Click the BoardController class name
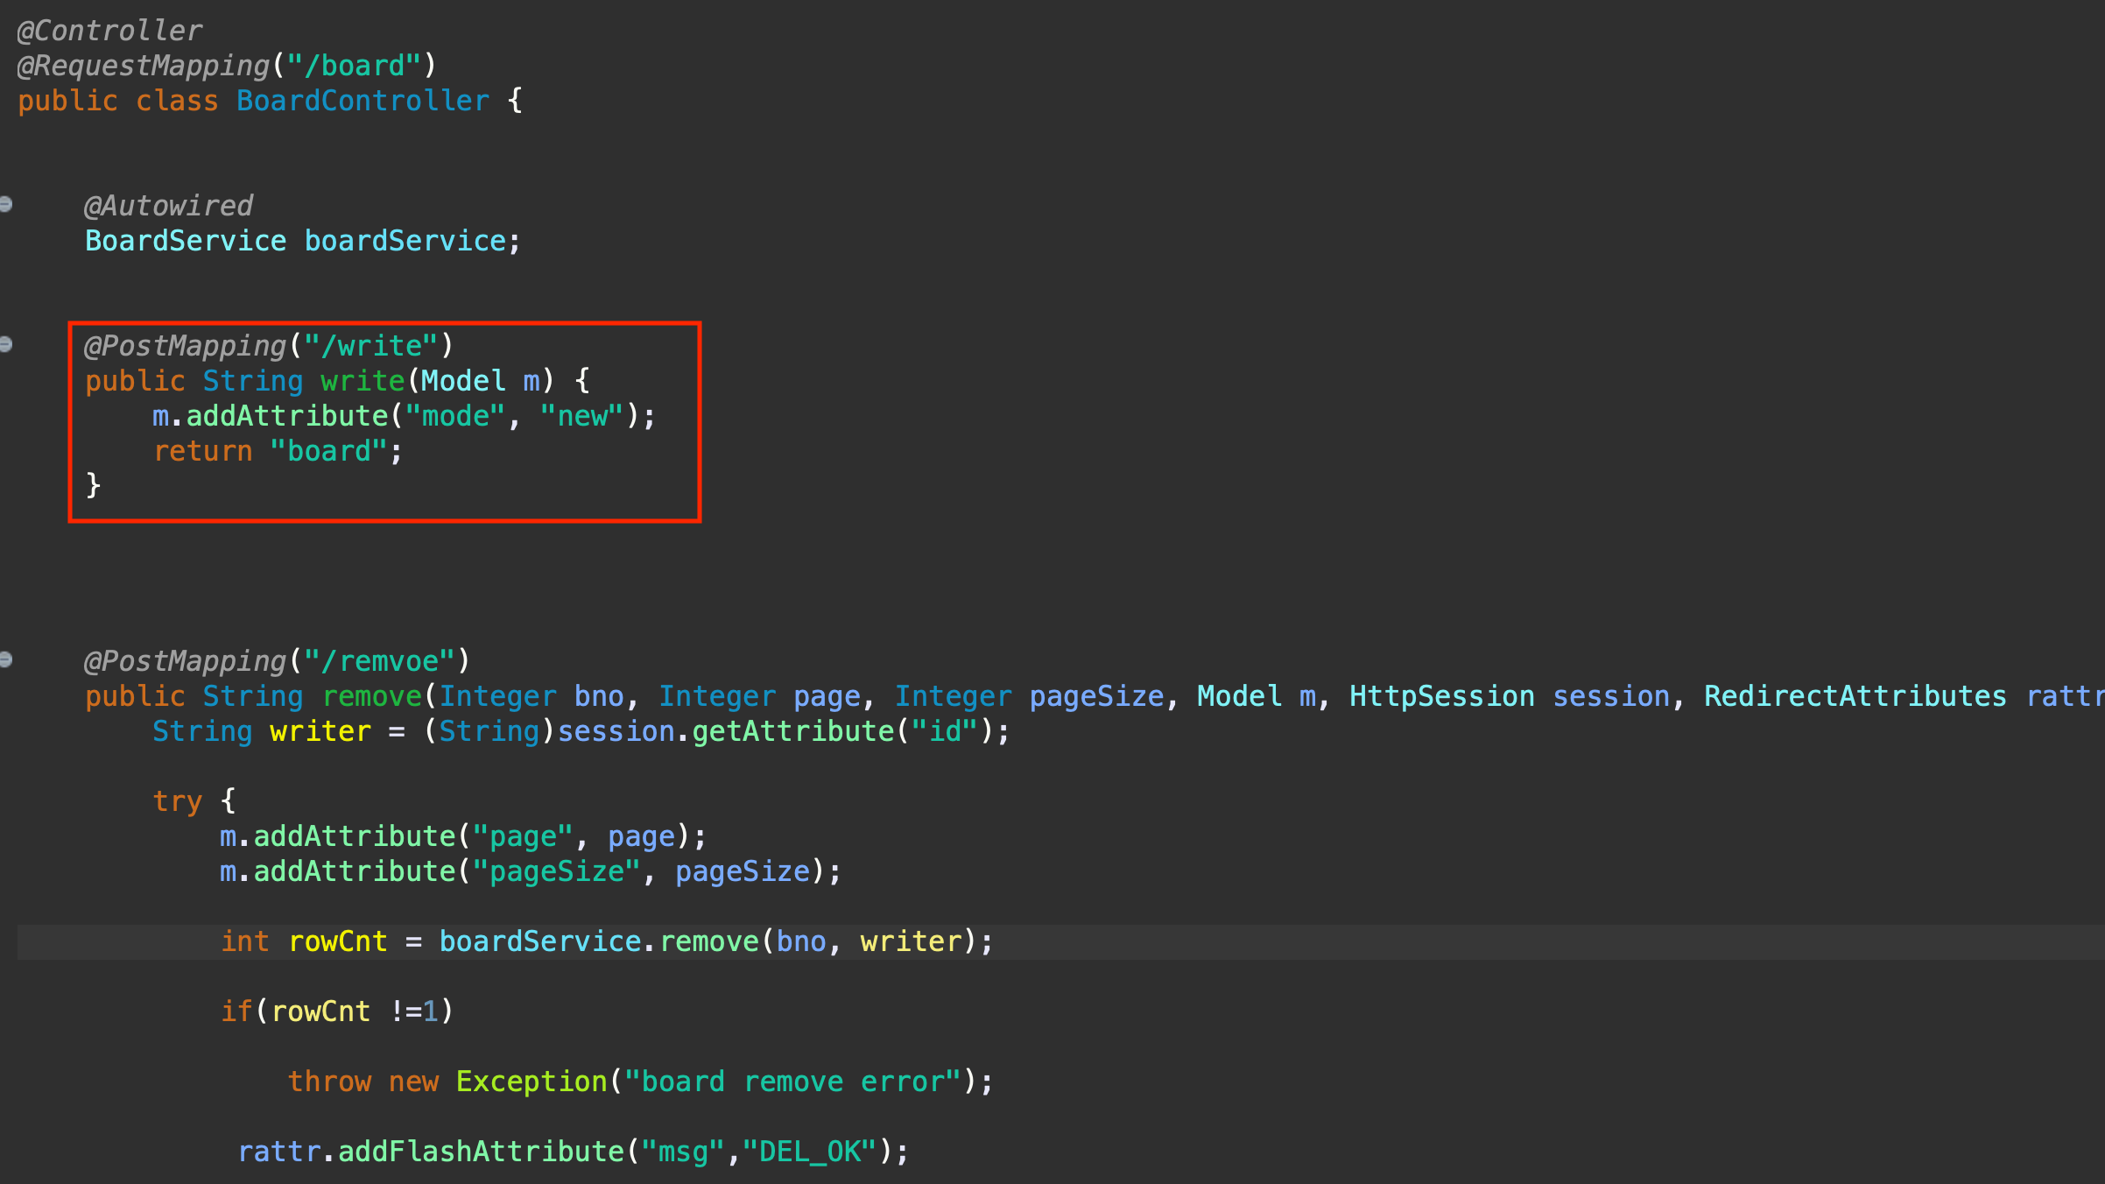 pos(363,102)
